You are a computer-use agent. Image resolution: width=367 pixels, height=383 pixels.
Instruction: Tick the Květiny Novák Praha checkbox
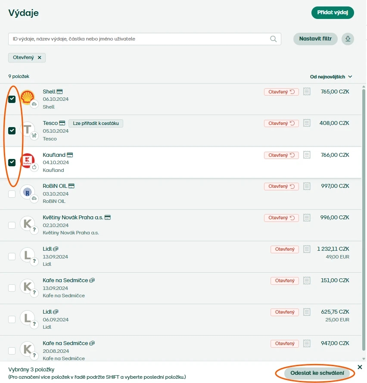click(12, 225)
